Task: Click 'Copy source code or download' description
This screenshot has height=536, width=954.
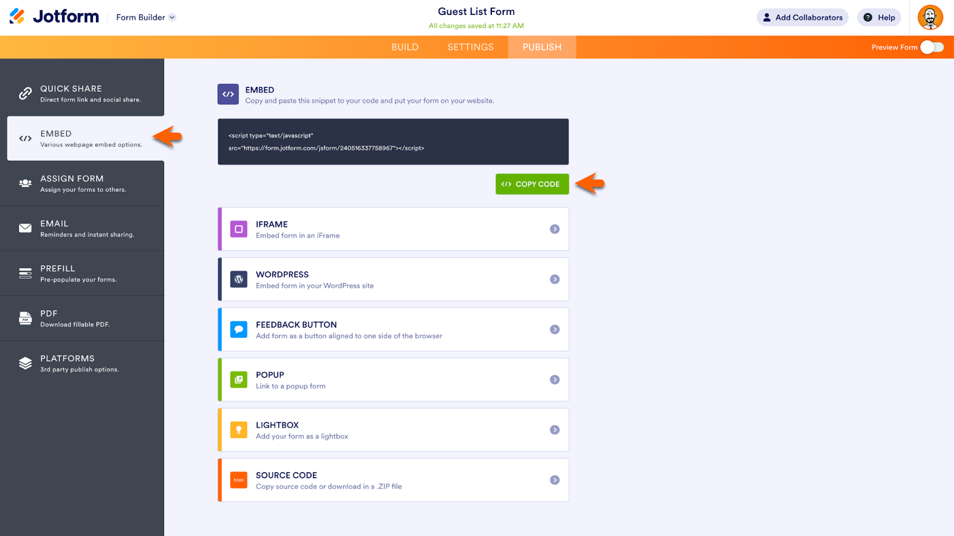Action: [329, 487]
